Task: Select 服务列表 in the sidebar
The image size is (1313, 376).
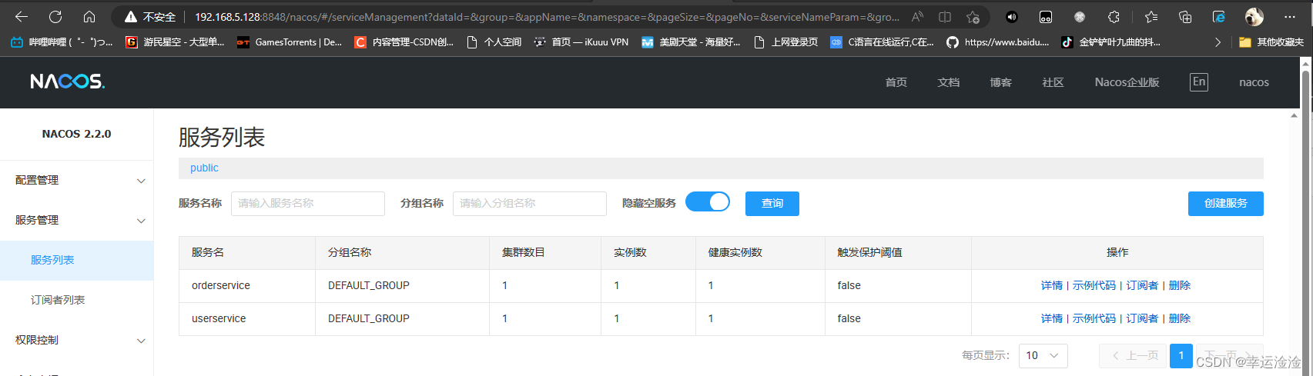Action: point(77,260)
